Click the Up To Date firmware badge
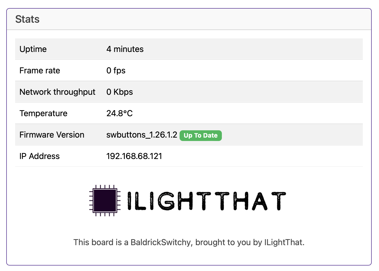Viewport: 379px width, 271px height. [x=201, y=135]
